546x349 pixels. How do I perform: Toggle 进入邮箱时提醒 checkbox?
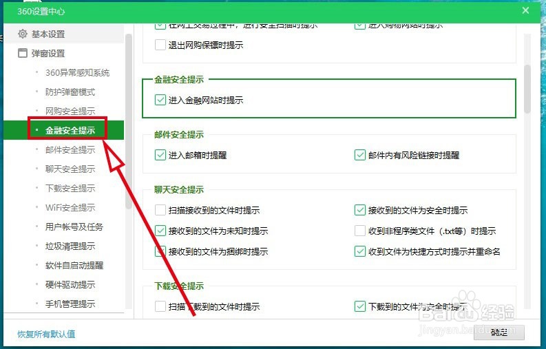[160, 155]
